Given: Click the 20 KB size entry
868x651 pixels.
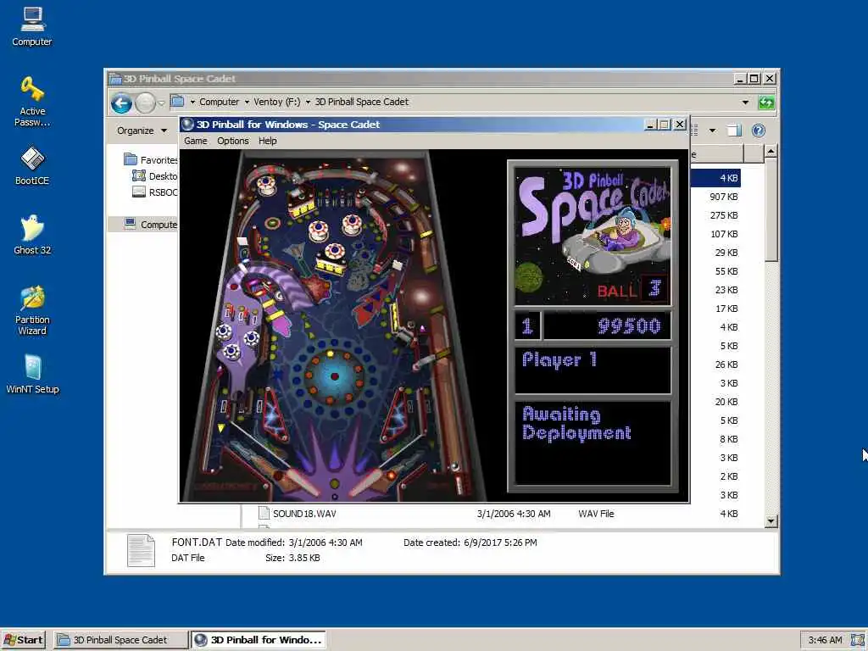Looking at the screenshot, I should [x=726, y=402].
